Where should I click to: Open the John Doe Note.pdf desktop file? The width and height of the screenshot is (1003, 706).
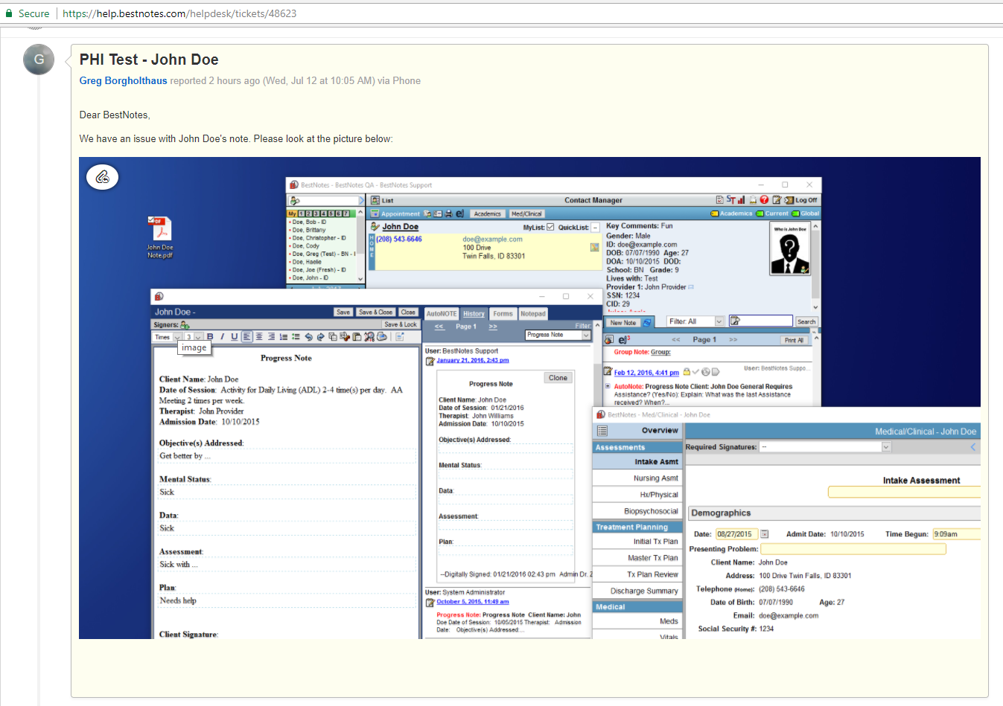tap(159, 237)
